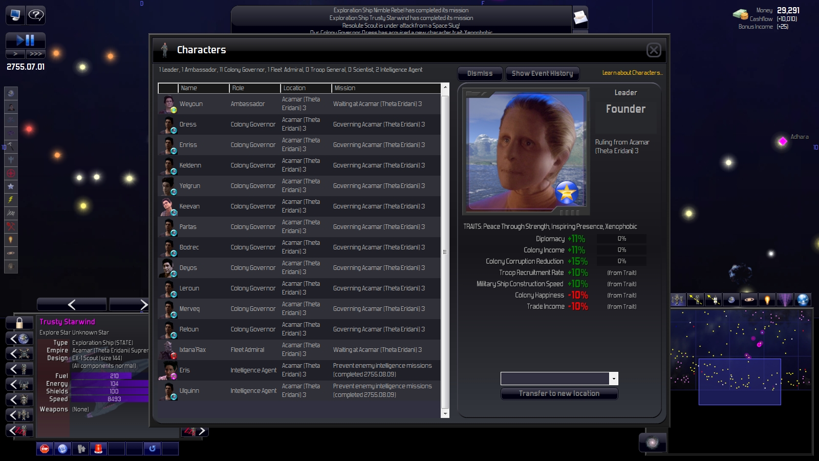
Task: Click the ringed planet sidebar icon
Action: point(11,253)
